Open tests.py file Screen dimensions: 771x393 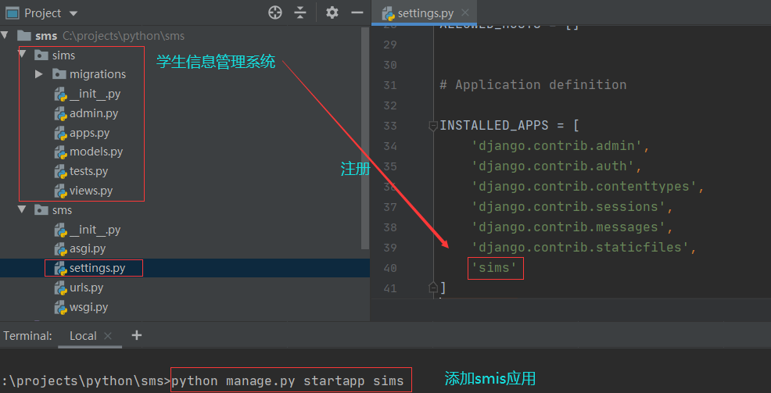[x=88, y=171]
